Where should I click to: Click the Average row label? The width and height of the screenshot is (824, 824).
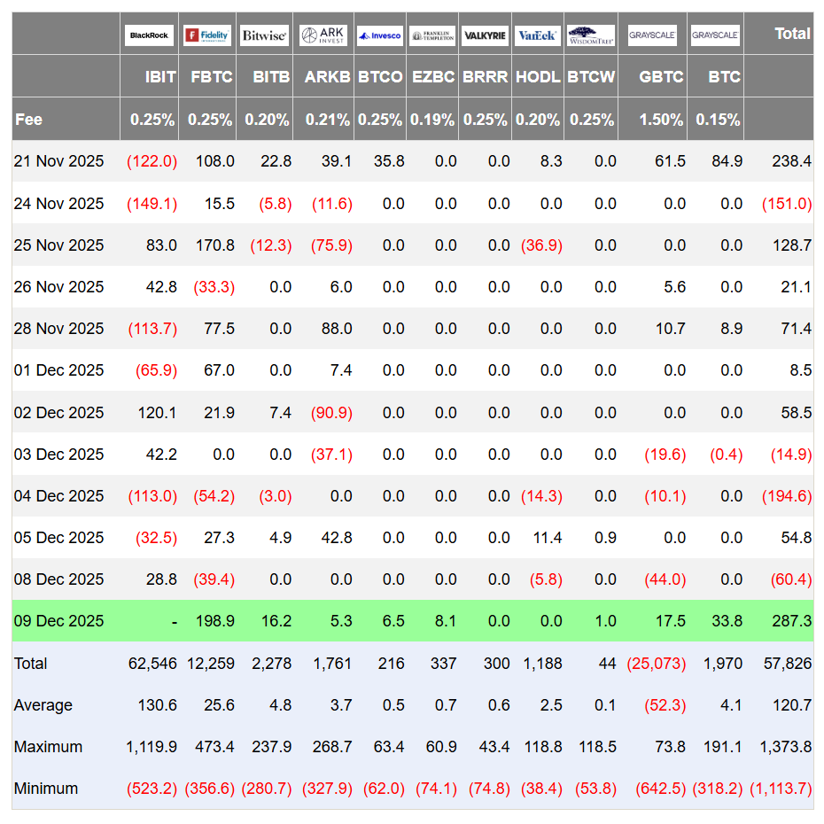coord(43,705)
